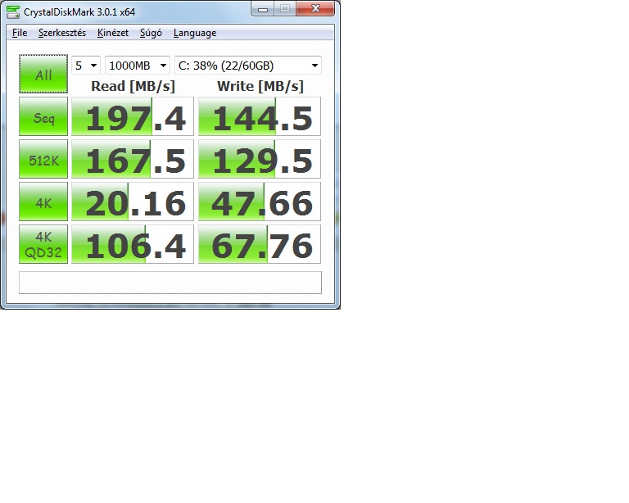Close the CrystalDiskMark window

[x=315, y=9]
